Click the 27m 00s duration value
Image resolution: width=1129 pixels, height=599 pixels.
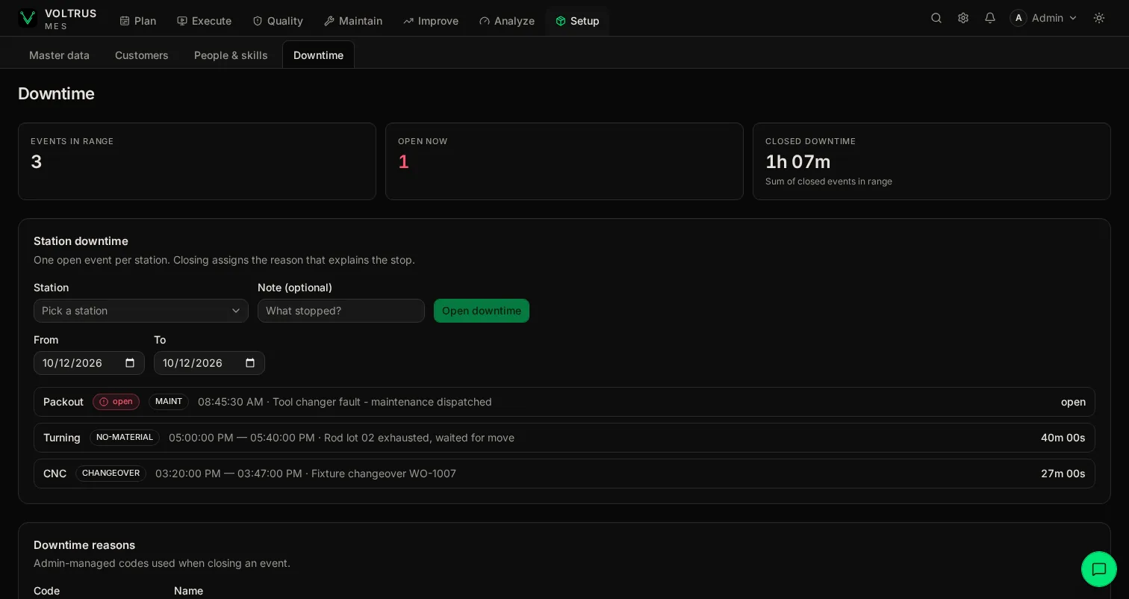pyautogui.click(x=1063, y=474)
